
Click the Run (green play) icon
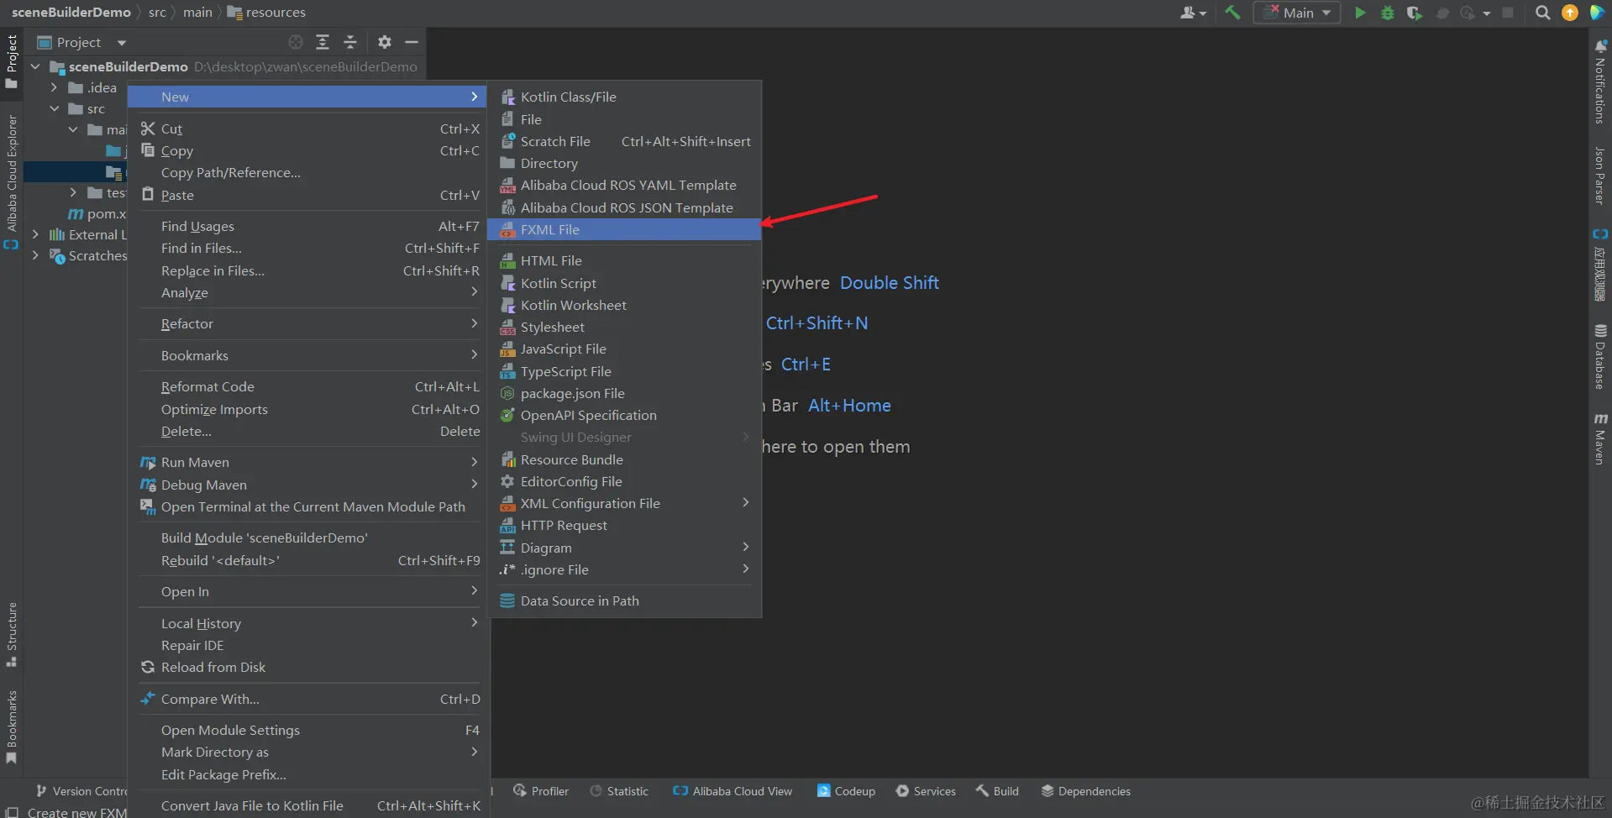coord(1360,13)
